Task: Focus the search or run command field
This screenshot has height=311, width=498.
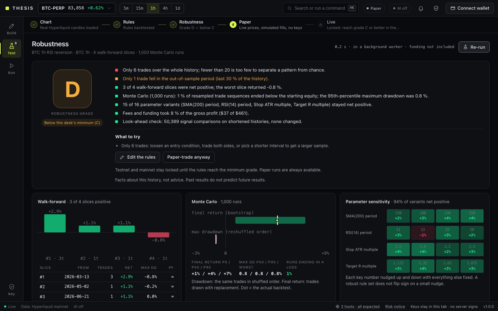Action: point(321,8)
